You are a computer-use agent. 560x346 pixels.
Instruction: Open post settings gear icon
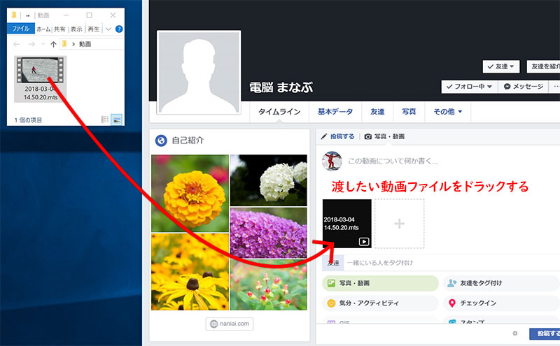point(514,333)
